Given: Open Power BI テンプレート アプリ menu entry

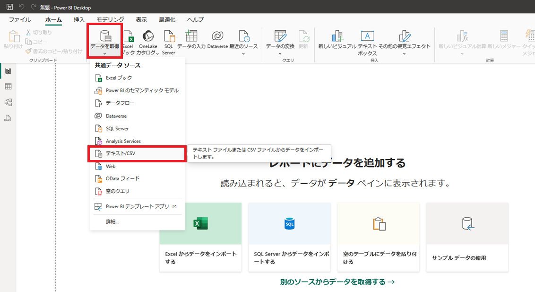Looking at the screenshot, I should [x=137, y=207].
